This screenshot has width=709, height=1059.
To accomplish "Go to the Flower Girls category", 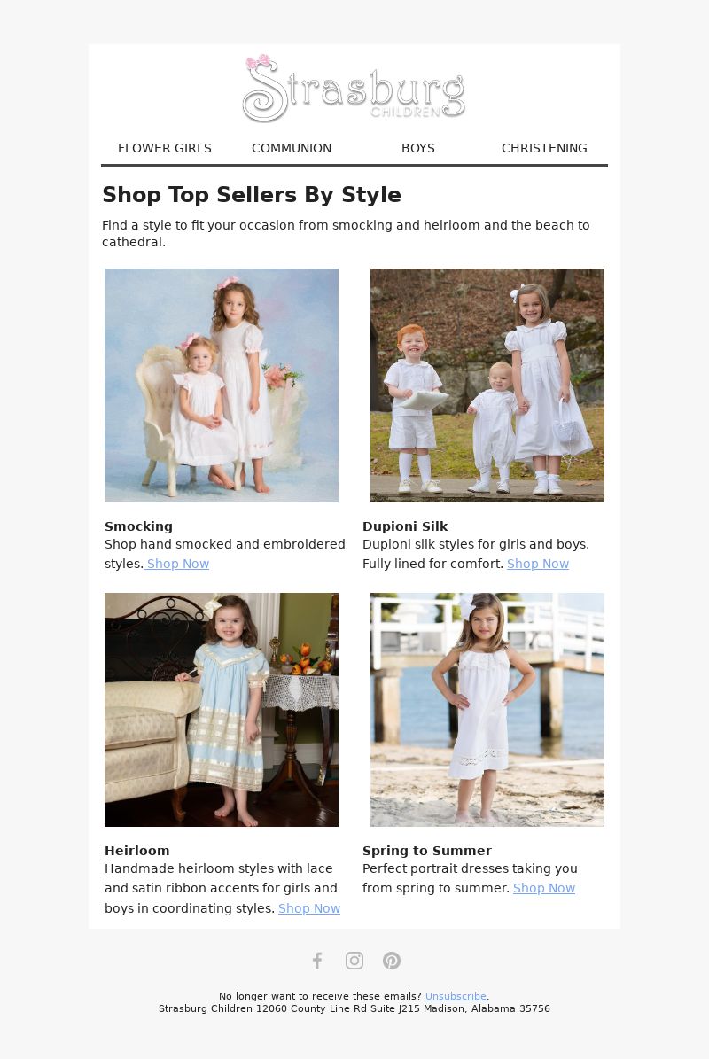I will point(165,148).
